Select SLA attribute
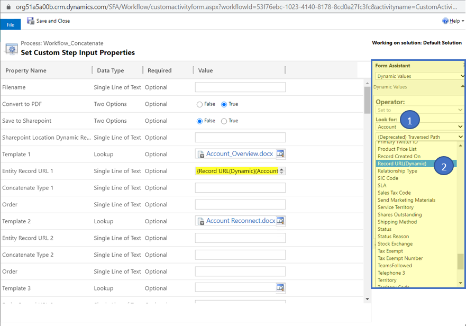 [x=382, y=185]
